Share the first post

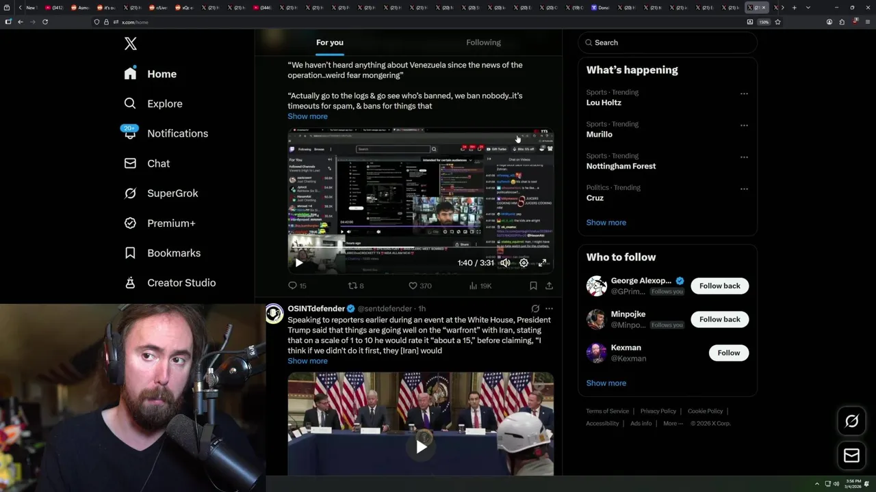pyautogui.click(x=549, y=286)
